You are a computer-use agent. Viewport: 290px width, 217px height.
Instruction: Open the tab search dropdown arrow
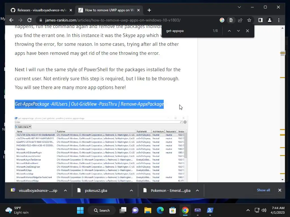click(239, 7)
